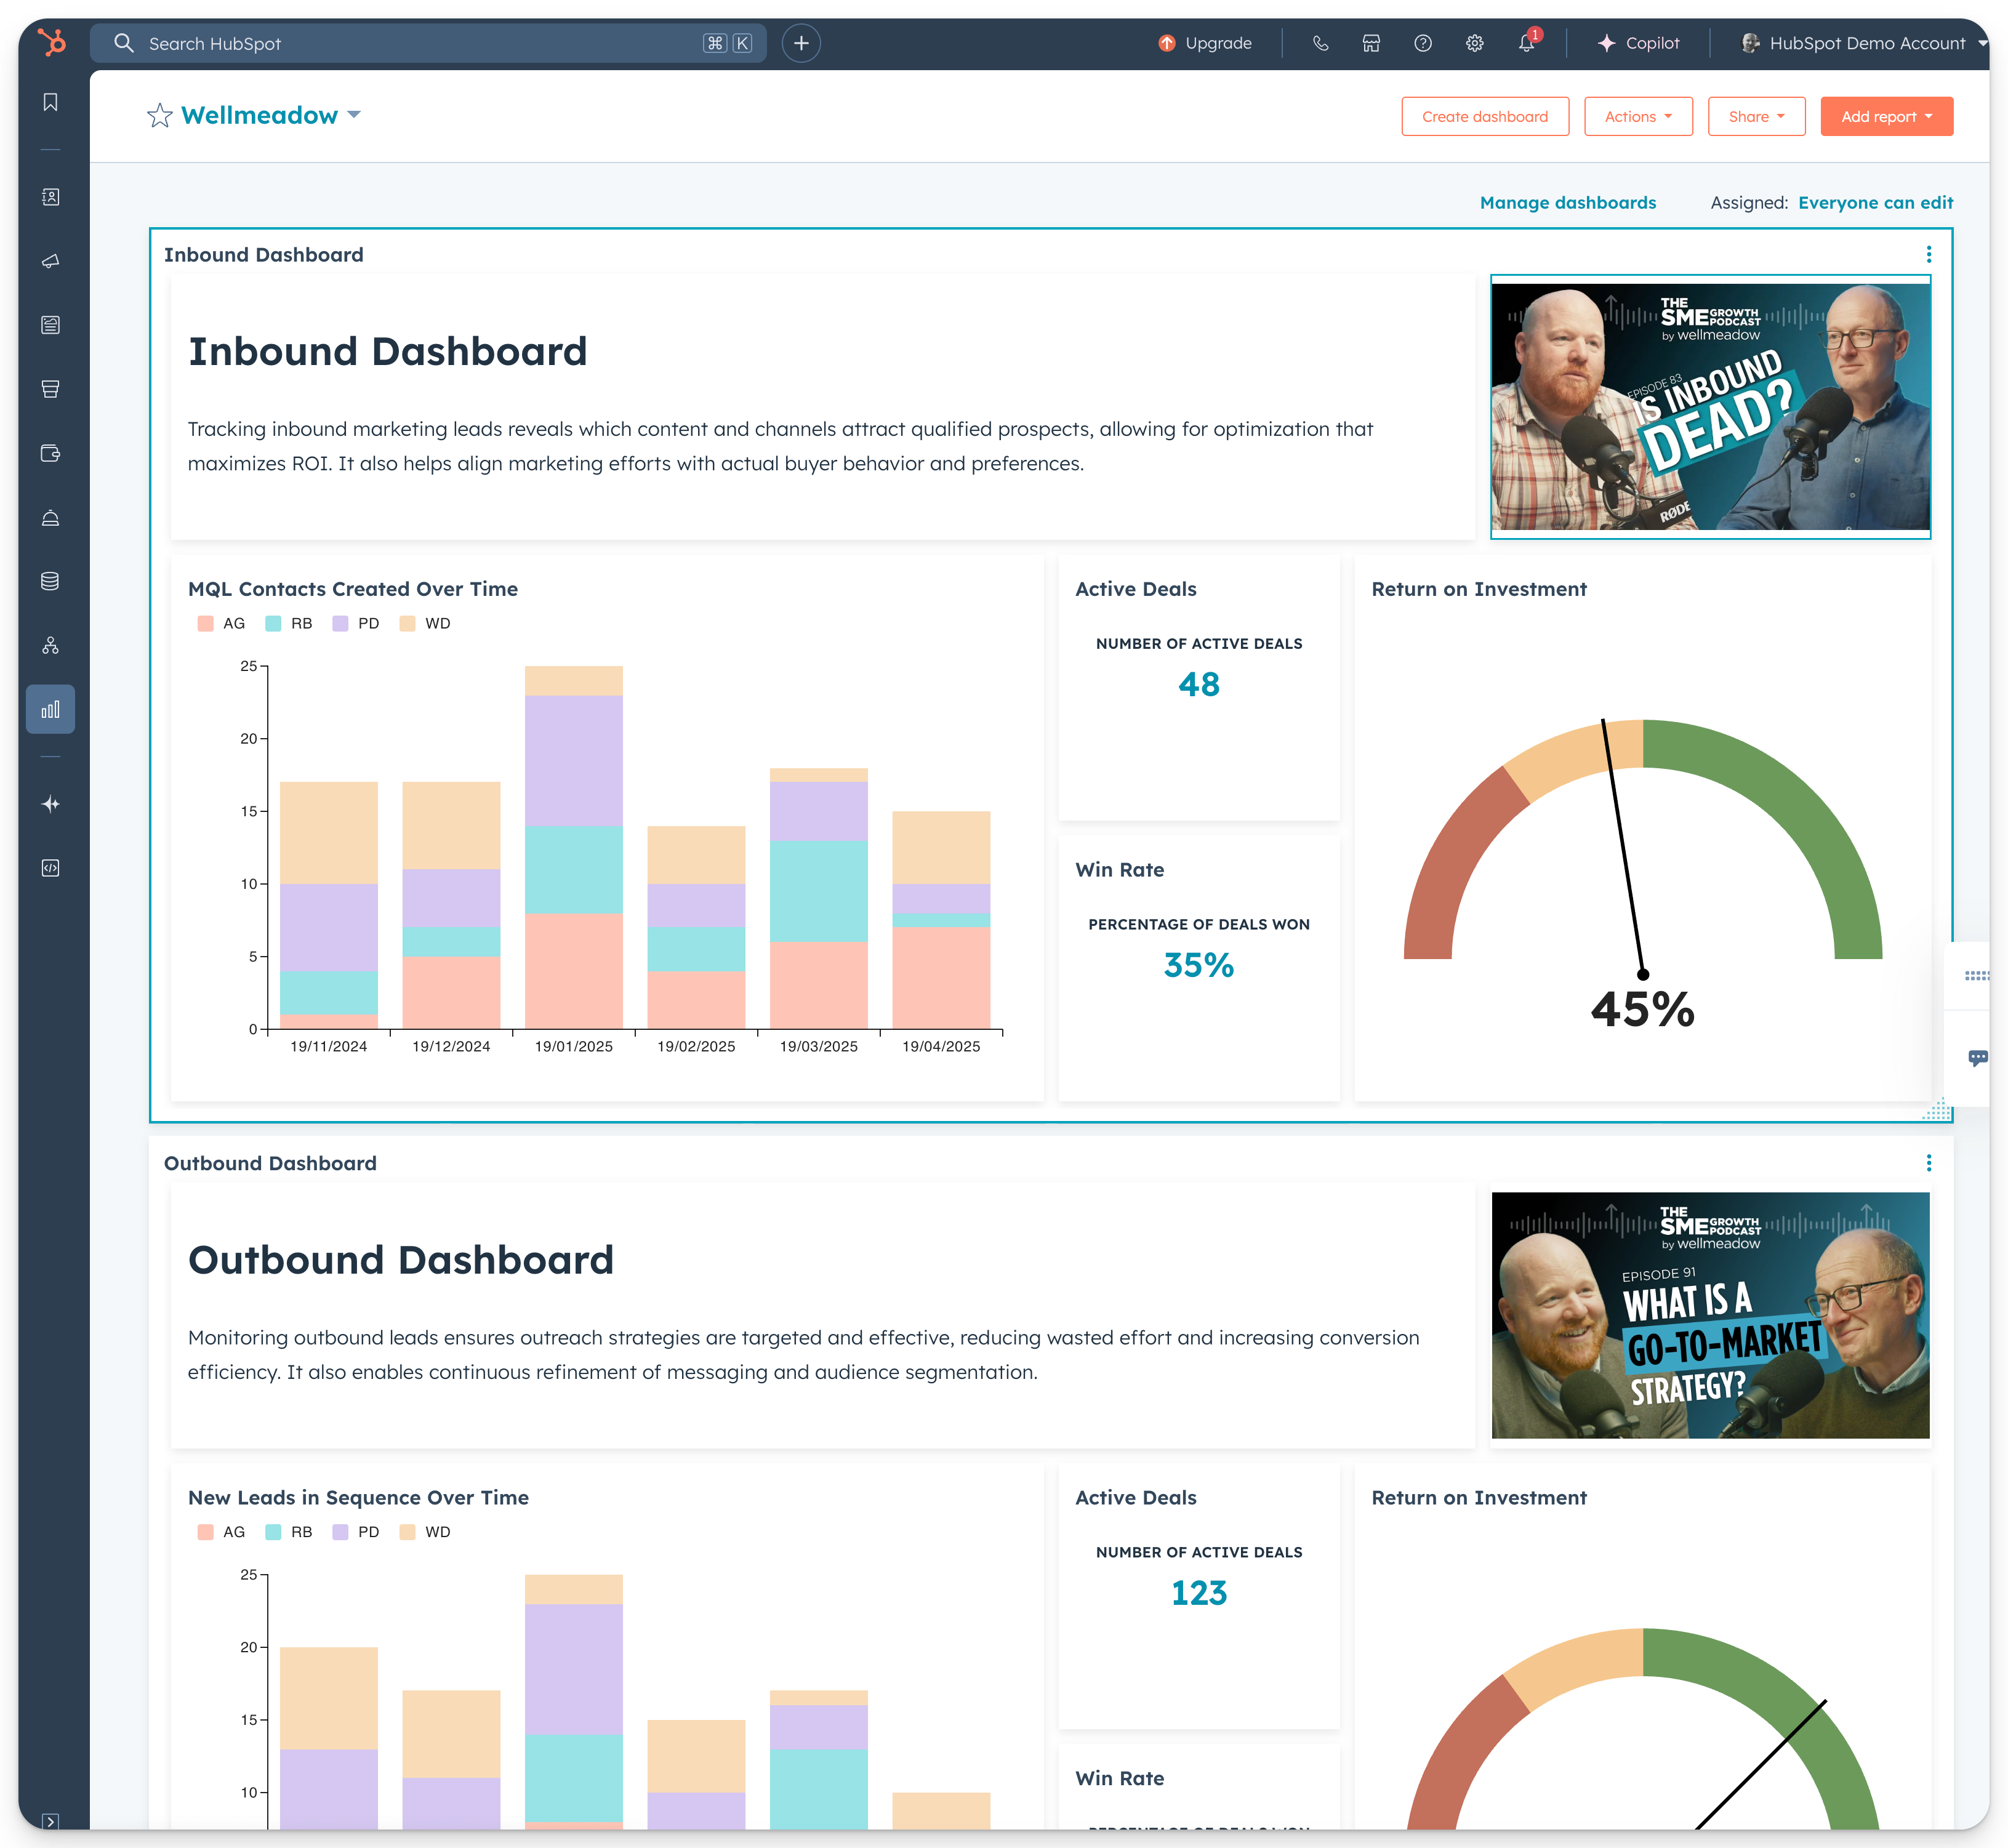Screen dimensions: 2008x1848
Task: Click New Leads in Sequence Over Time title
Action: tap(358, 1498)
